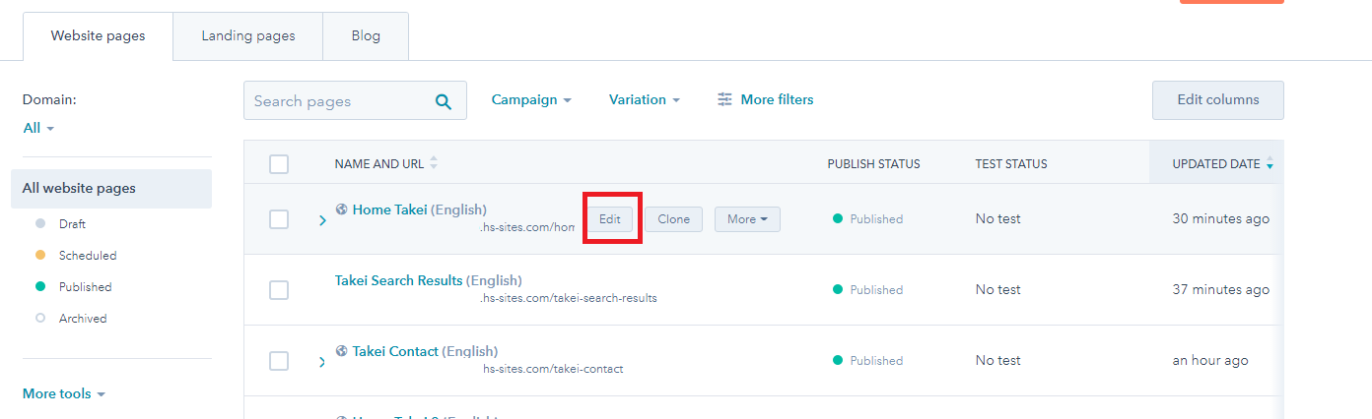Screen dimensions: 1372x419
Task: Select the Takei Search Results checkbox
Action: [279, 290]
